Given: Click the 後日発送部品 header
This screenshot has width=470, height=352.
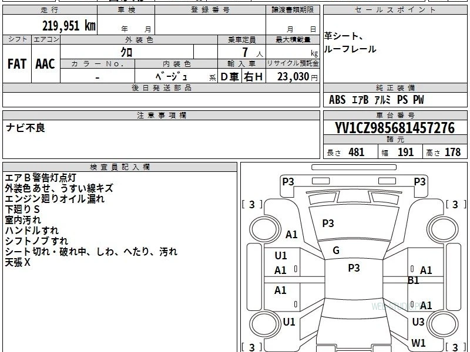Looking at the screenshot, I should tap(161, 88).
